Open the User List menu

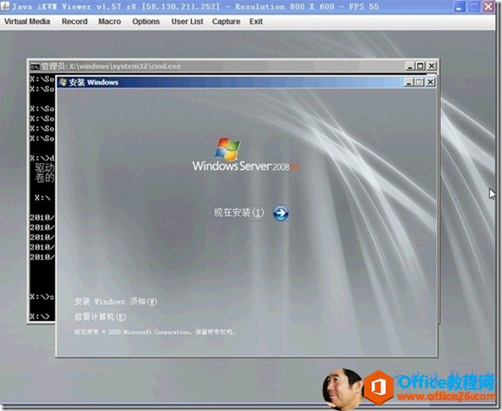click(187, 21)
